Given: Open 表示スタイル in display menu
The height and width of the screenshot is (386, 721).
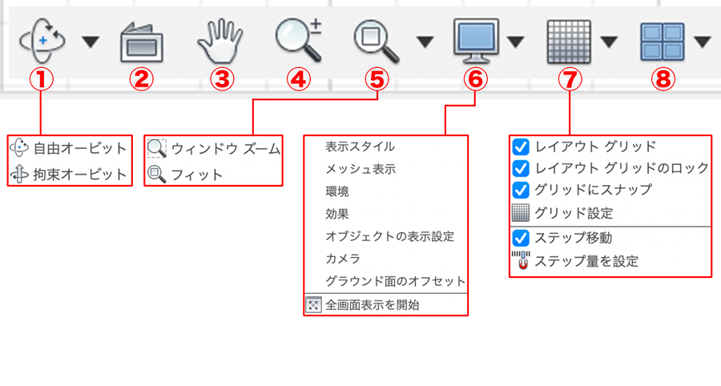Looking at the screenshot, I should (x=360, y=147).
